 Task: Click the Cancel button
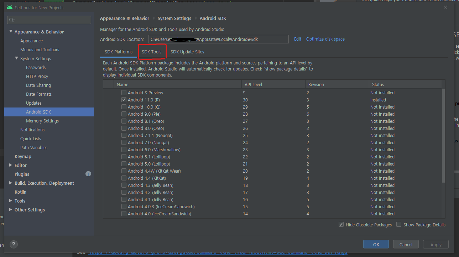coord(406,245)
